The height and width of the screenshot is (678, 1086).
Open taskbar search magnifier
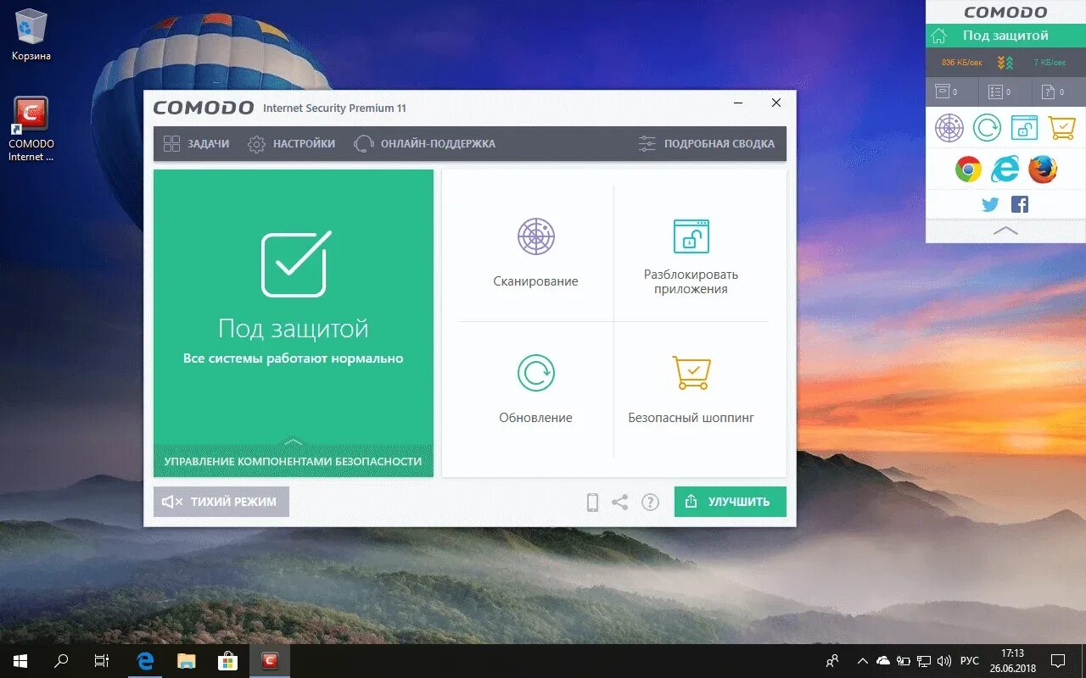[61, 661]
